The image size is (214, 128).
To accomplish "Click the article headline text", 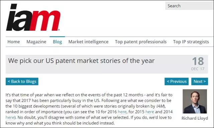I will point(81,61).
